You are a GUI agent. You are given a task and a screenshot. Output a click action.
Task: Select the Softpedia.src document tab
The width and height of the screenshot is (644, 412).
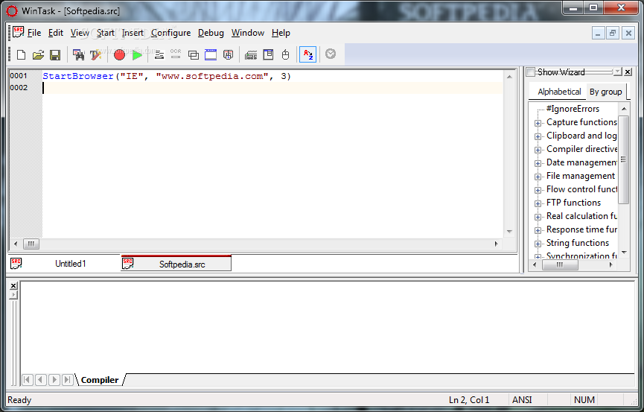tap(176, 264)
